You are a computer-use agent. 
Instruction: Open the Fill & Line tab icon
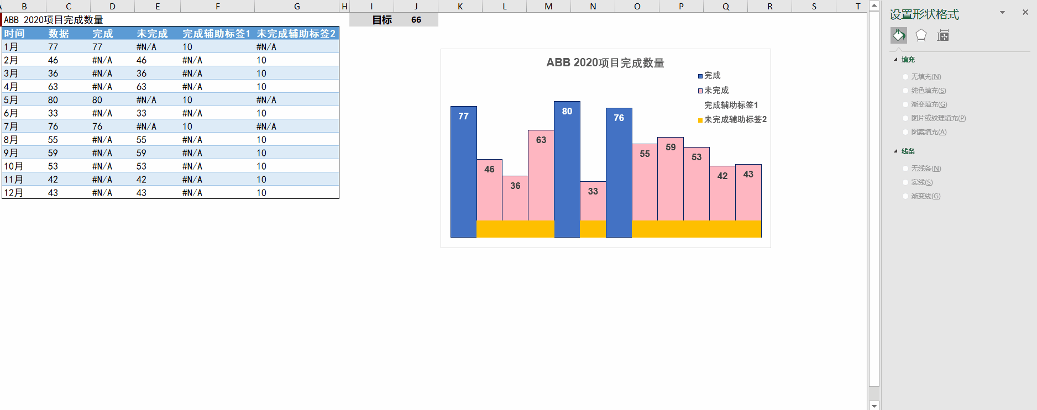(899, 35)
